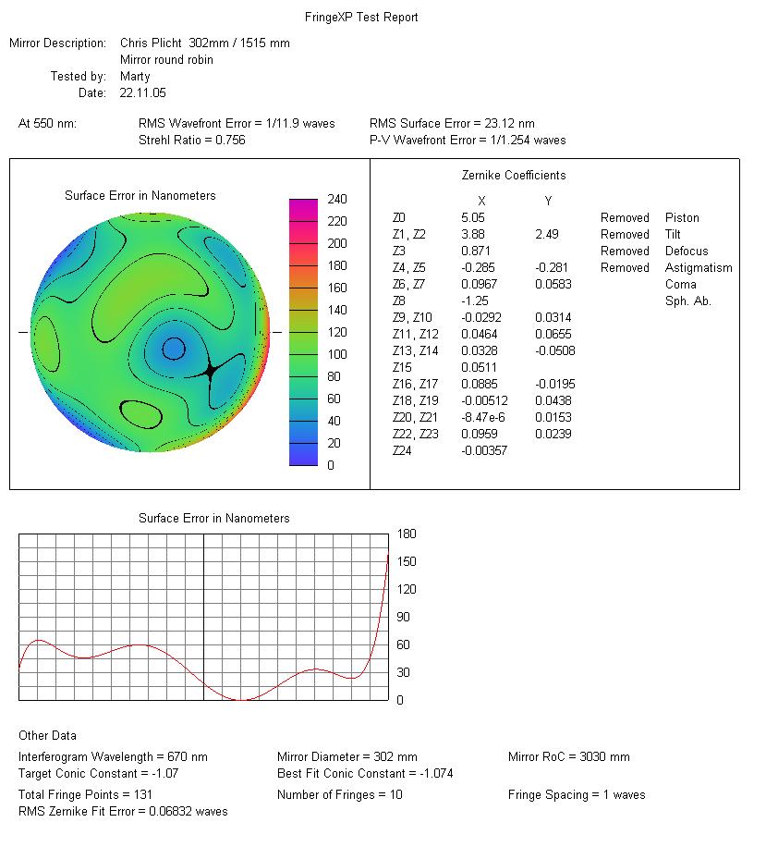The width and height of the screenshot is (766, 859).
Task: Click the Defocus label
Action: tap(686, 251)
